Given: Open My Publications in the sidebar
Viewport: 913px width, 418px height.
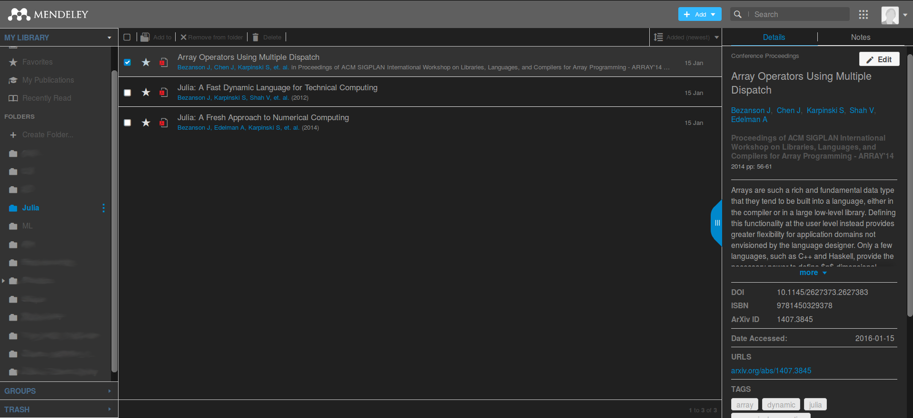Looking at the screenshot, I should pos(48,80).
